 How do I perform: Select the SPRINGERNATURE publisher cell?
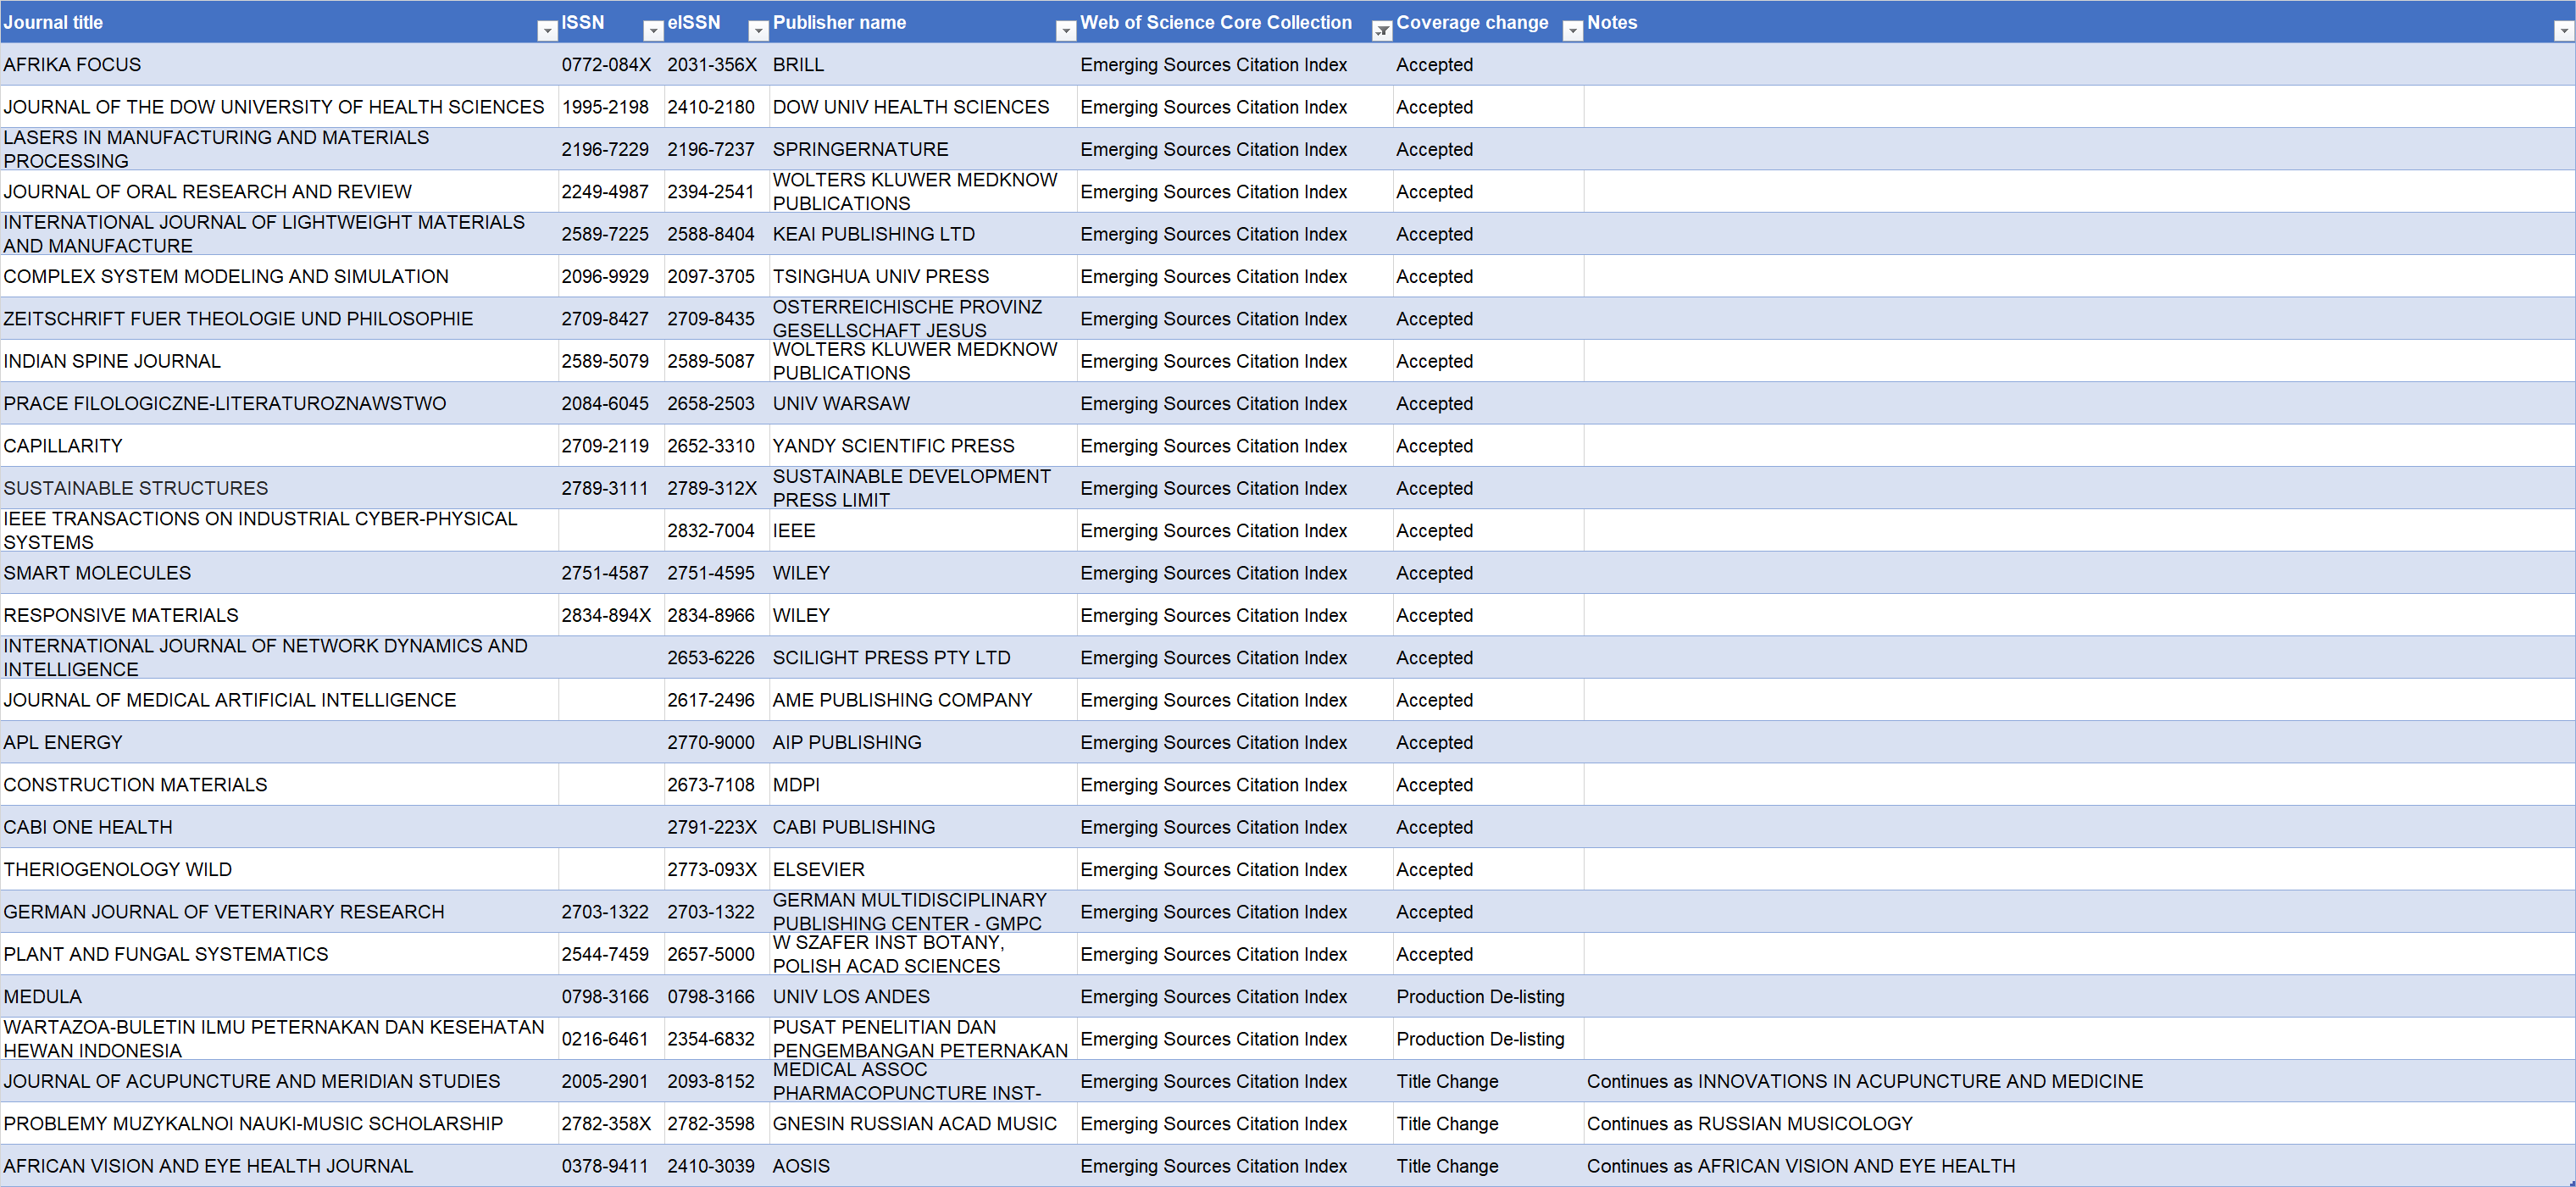pyautogui.click(x=923, y=149)
